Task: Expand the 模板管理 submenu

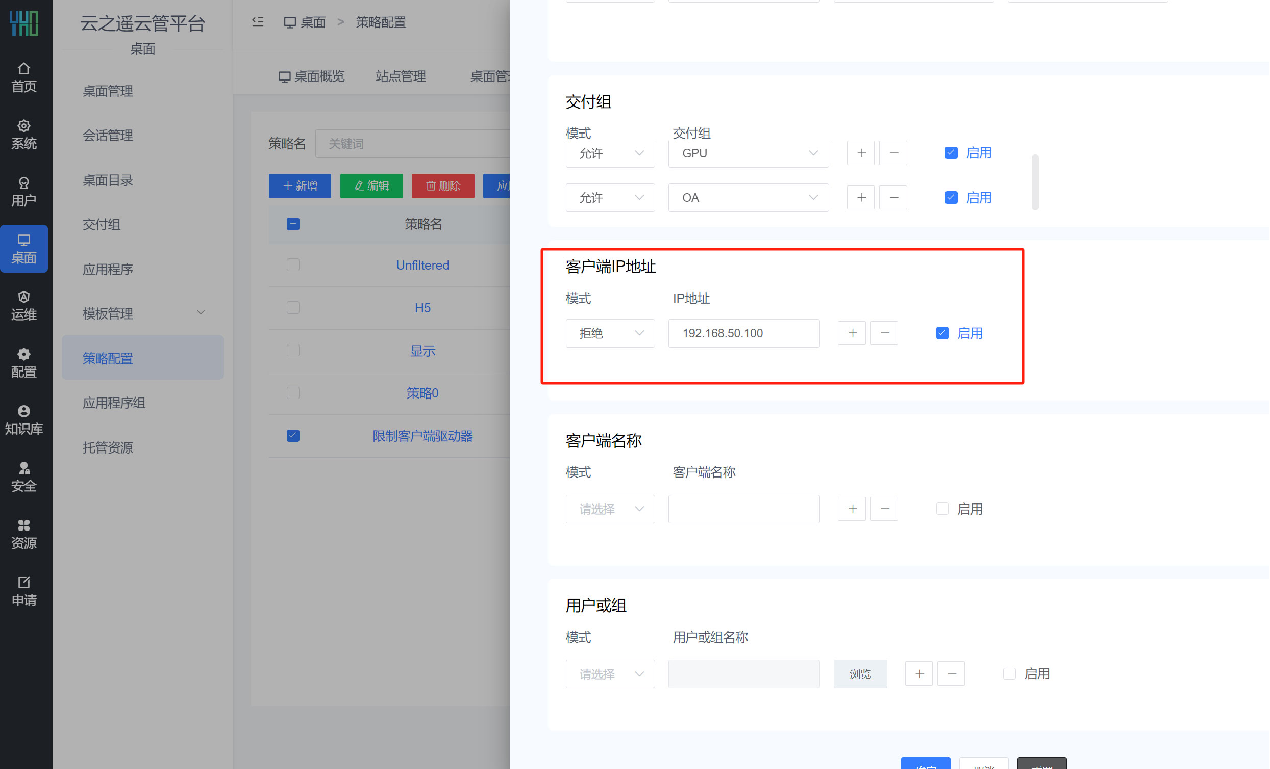Action: point(143,313)
